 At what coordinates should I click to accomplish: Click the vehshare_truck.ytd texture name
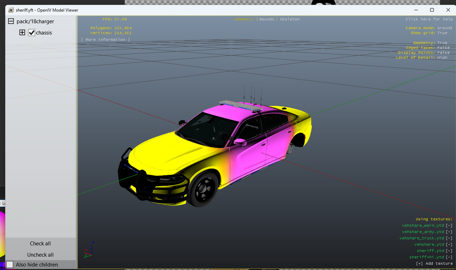422,238
